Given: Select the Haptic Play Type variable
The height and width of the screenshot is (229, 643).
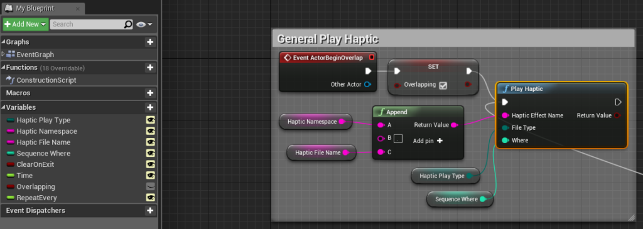Looking at the screenshot, I should pos(43,120).
